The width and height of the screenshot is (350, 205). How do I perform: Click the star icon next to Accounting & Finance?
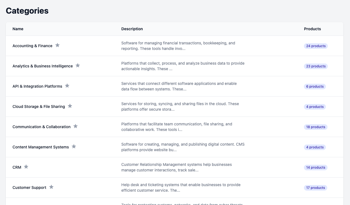point(57,45)
